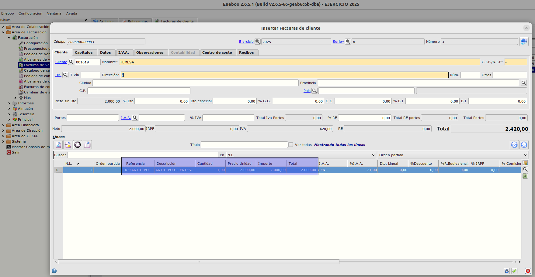Open the N.L. search-field dropdown
Image resolution: width=535 pixels, height=277 pixels.
tap(301, 155)
